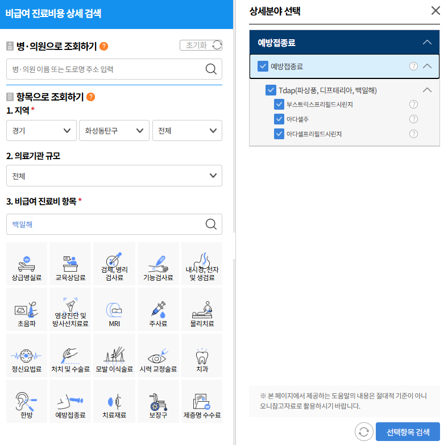Open the 경기 province dropdown

tap(42, 131)
